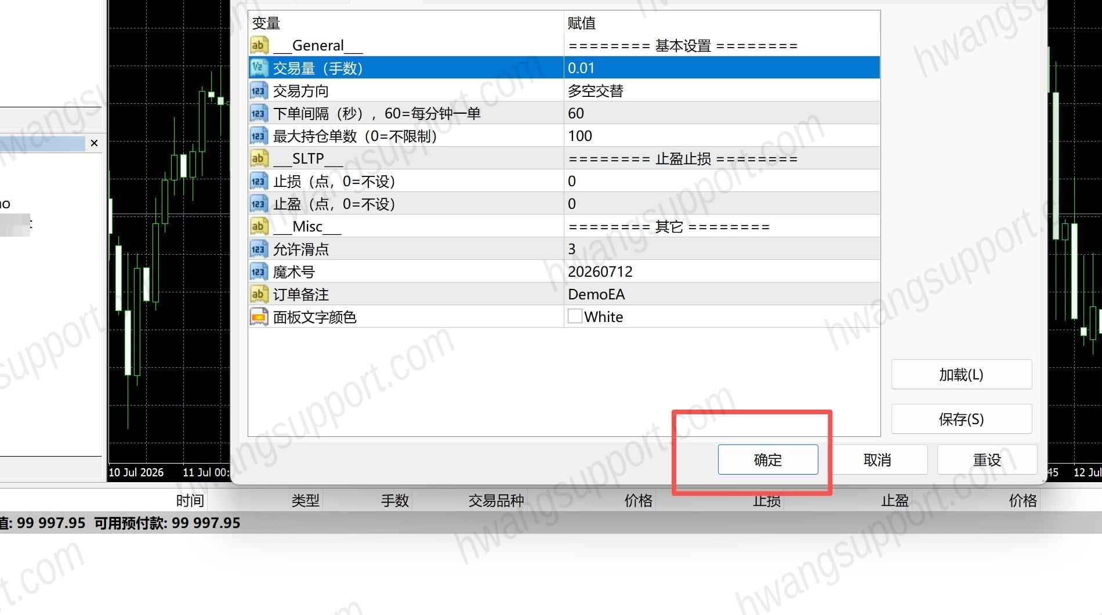This screenshot has width=1102, height=615.
Task: Select the 订单备注 row label
Action: pos(300,294)
